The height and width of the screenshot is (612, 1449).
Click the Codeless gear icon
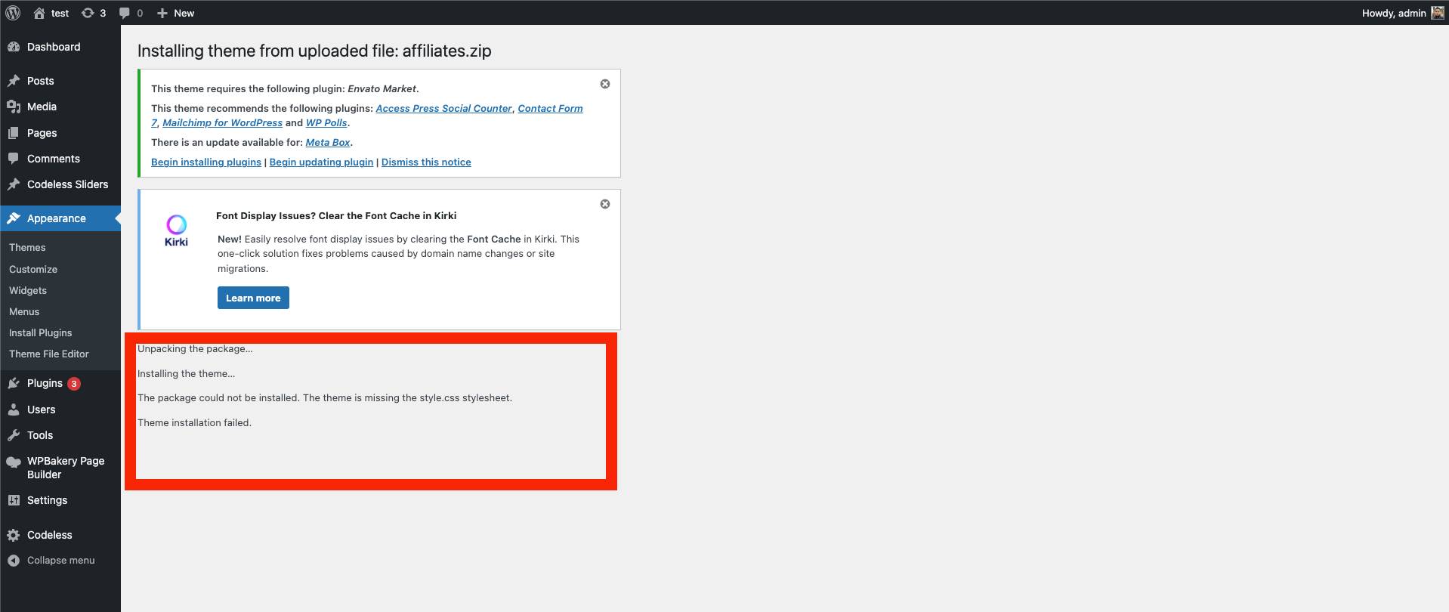tap(14, 535)
